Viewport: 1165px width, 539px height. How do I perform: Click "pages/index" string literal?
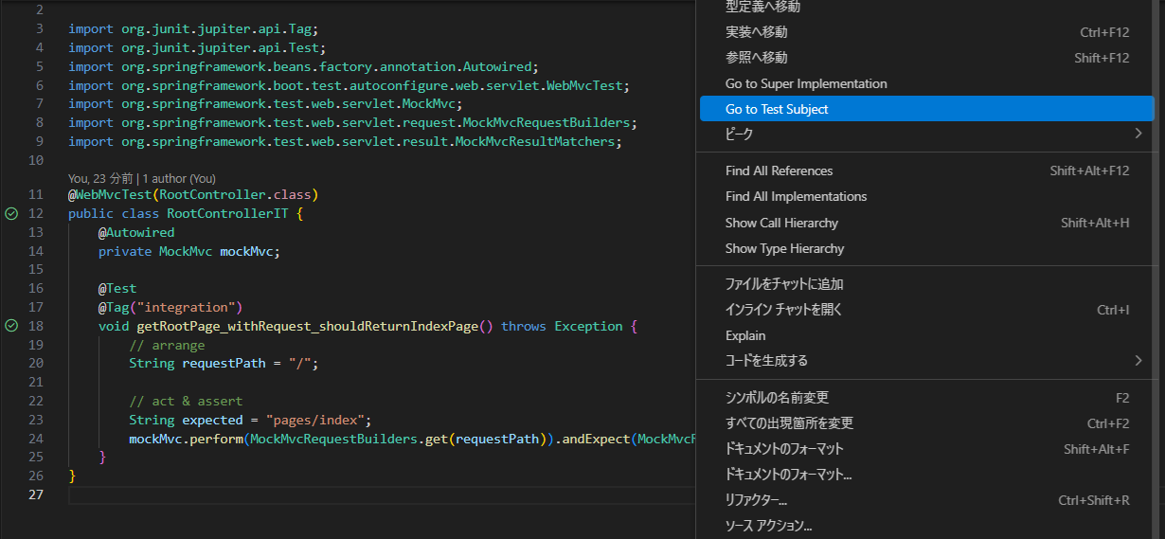coord(314,420)
